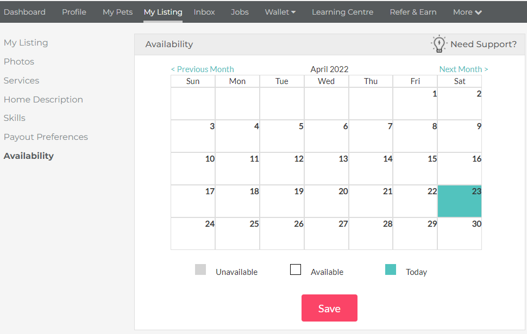Select the Photos sidebar link

(19, 62)
